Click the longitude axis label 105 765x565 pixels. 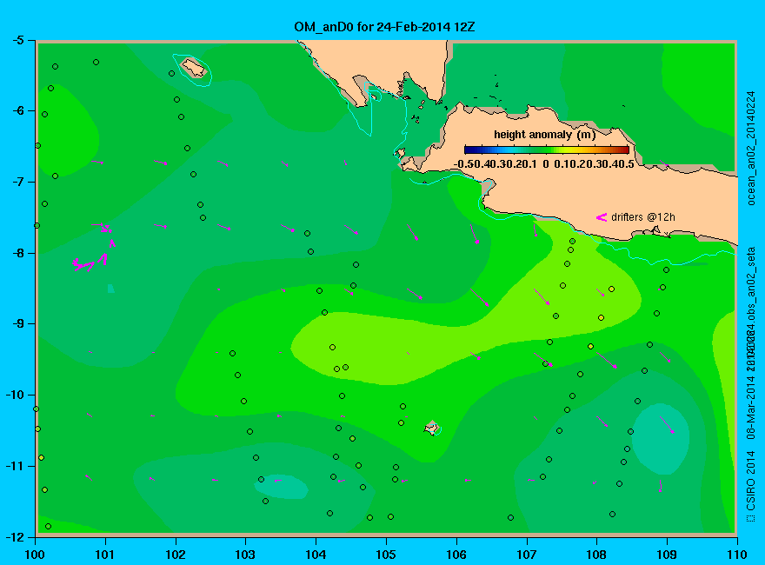click(x=386, y=555)
